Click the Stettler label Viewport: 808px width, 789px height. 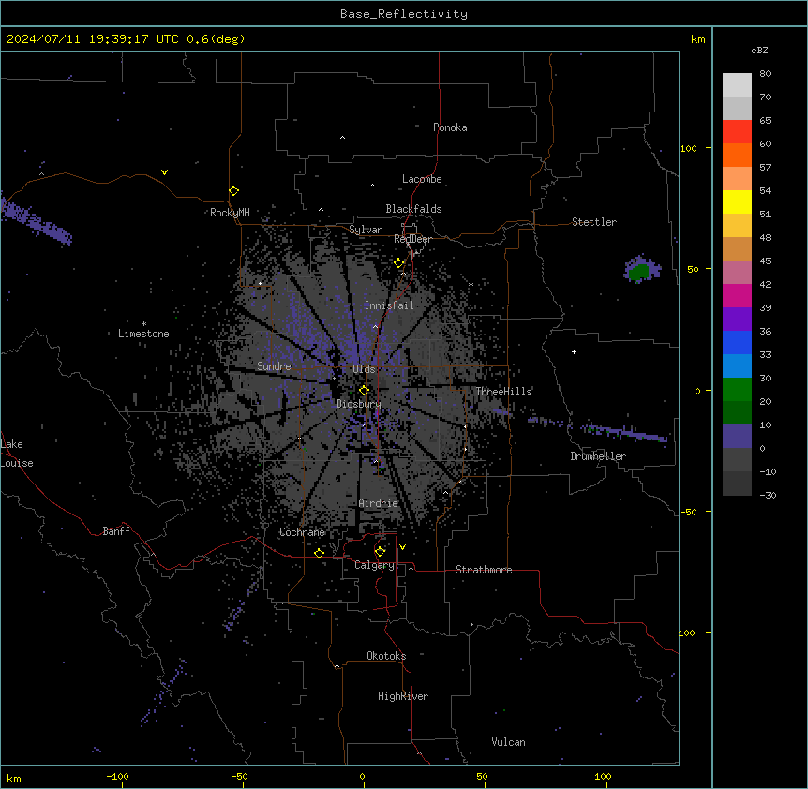click(x=594, y=222)
